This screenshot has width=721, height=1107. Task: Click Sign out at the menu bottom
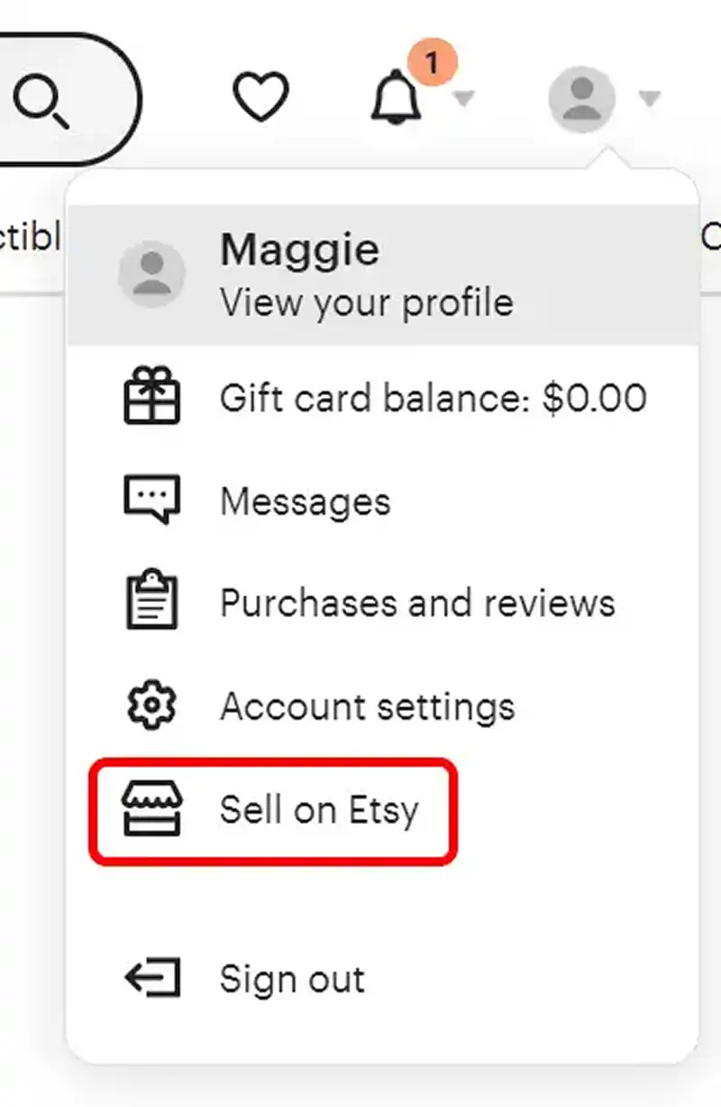292,977
